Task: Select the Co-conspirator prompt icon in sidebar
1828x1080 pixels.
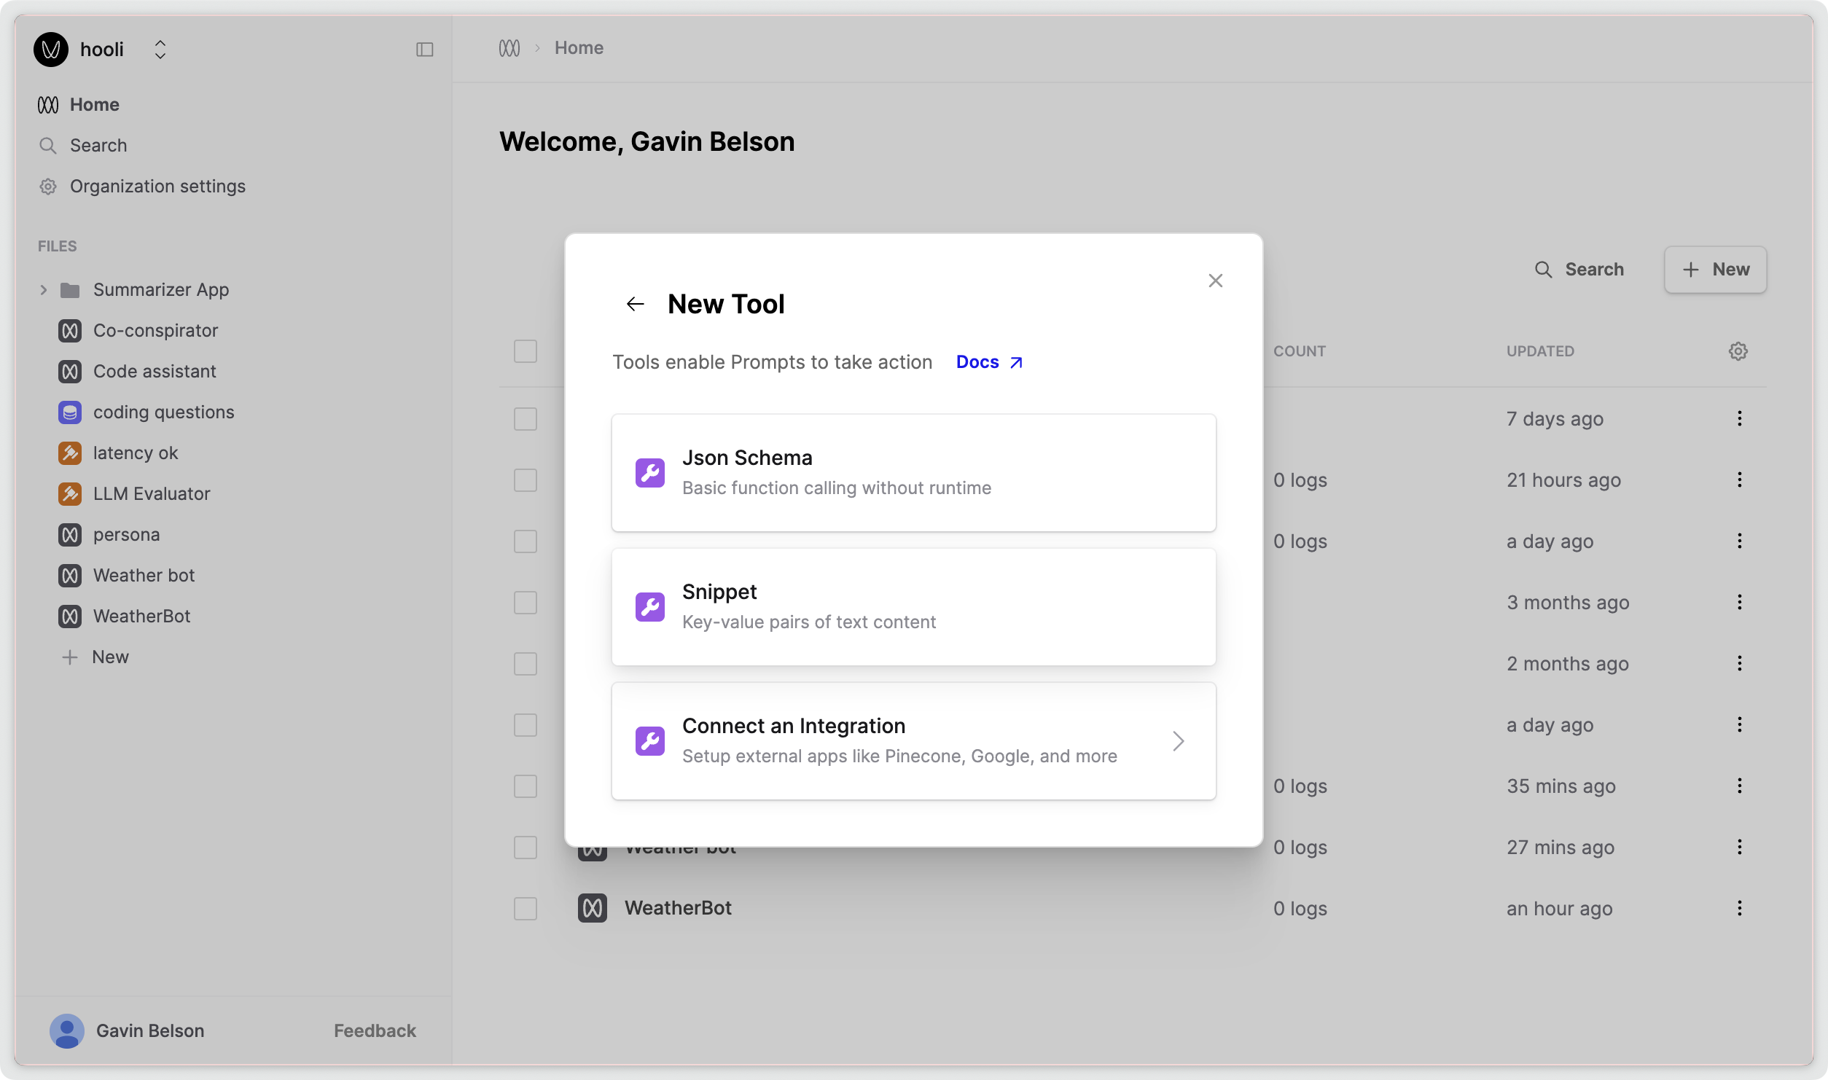Action: tap(70, 330)
